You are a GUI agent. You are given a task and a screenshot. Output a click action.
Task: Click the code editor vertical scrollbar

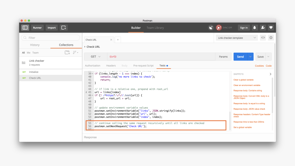point(230,121)
